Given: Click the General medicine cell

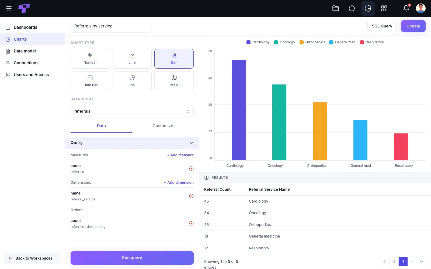Looking at the screenshot, I should pos(264,236).
